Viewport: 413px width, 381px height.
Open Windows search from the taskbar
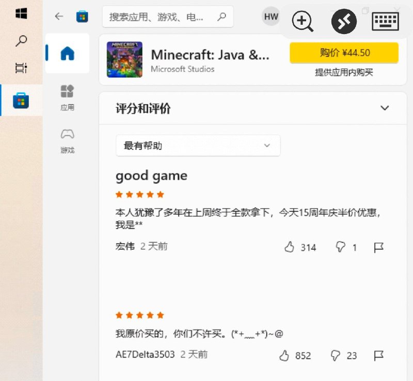coord(21,41)
